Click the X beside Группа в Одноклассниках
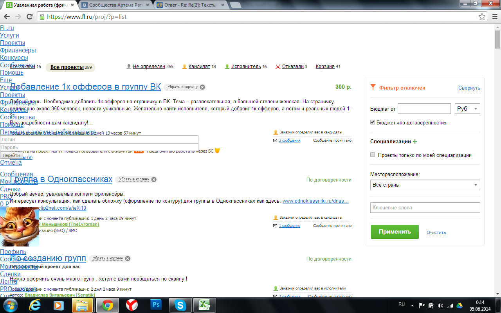 coord(154,179)
